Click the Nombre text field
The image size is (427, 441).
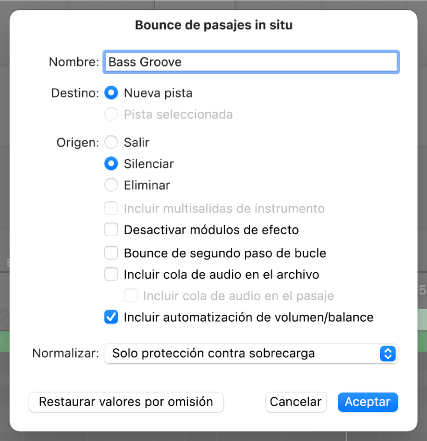pos(251,62)
